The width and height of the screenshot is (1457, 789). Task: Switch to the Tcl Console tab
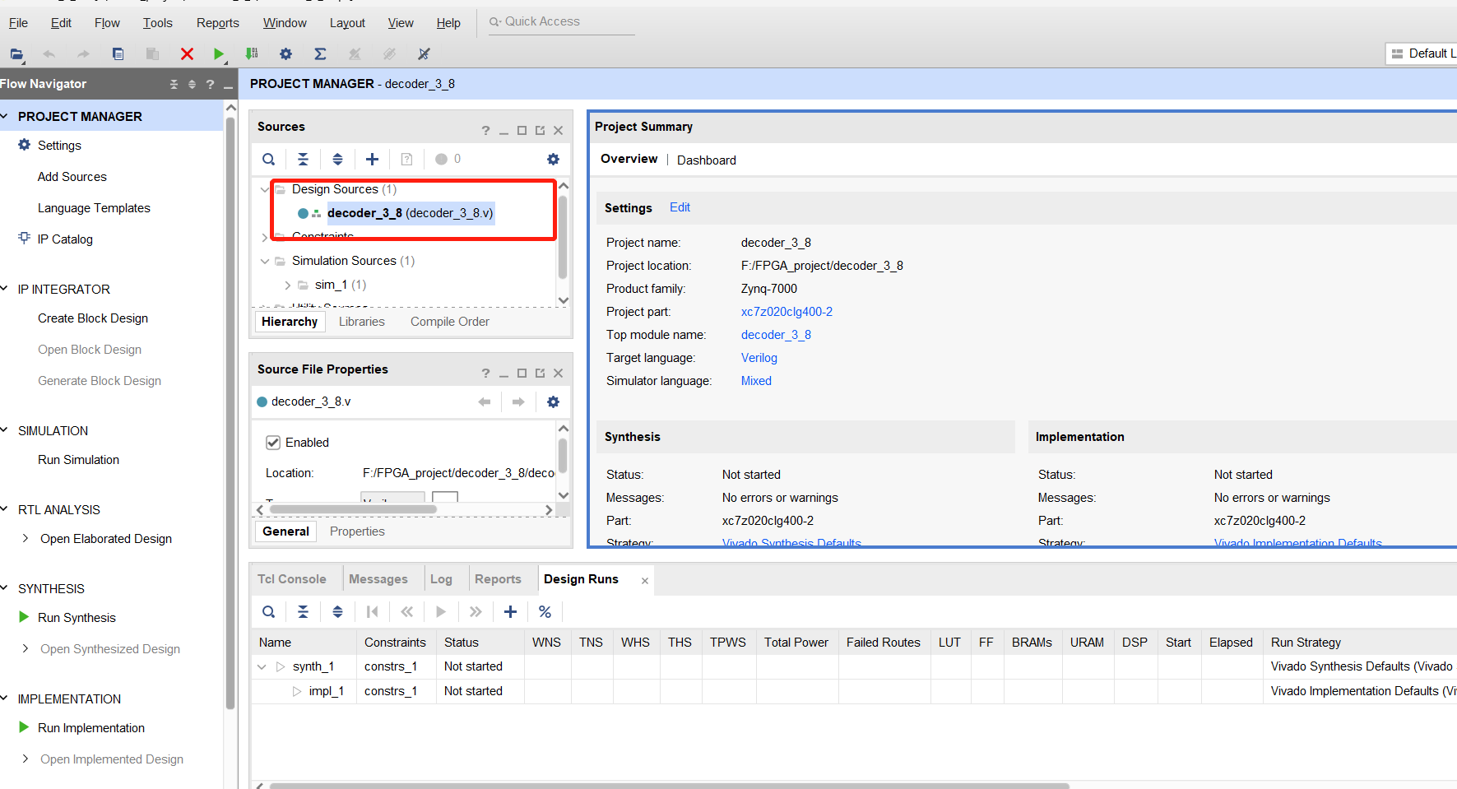pyautogui.click(x=292, y=579)
